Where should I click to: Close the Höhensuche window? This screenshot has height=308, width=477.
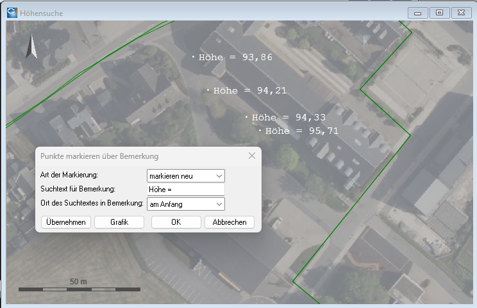coord(460,13)
